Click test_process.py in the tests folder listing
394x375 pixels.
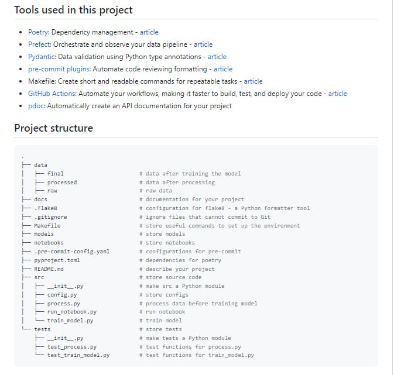coord(71,346)
